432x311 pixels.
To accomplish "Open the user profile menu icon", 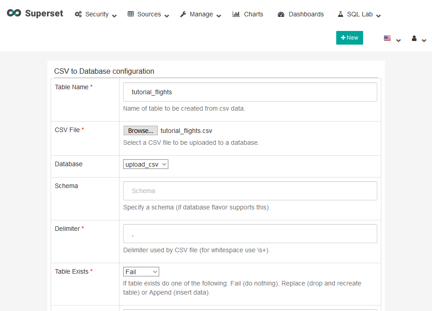I will click(414, 38).
